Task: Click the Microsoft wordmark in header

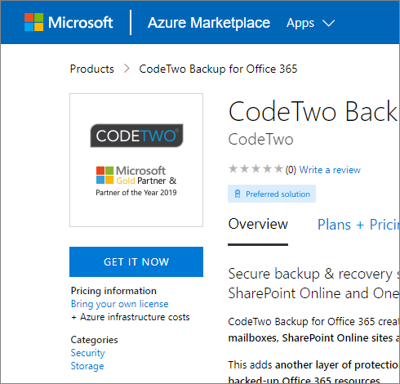Action: click(x=81, y=22)
